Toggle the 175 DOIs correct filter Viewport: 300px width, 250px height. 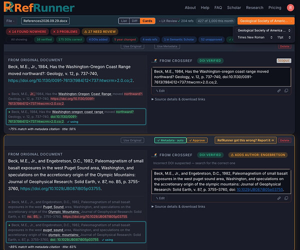[x=70, y=39]
